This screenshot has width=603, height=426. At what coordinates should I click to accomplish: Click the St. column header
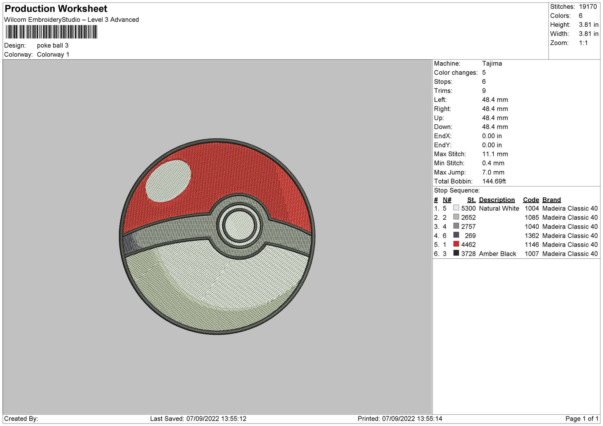tap(471, 200)
